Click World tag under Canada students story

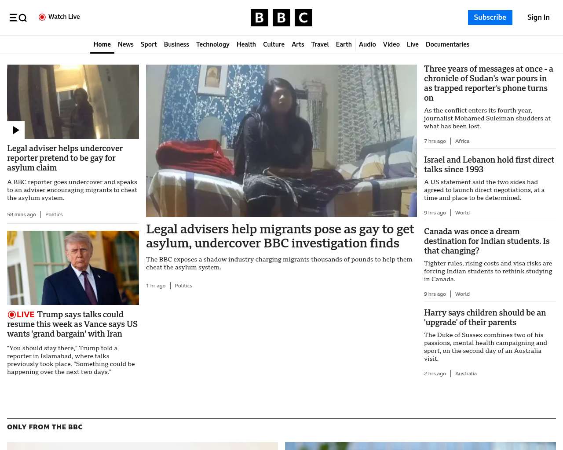tap(462, 294)
